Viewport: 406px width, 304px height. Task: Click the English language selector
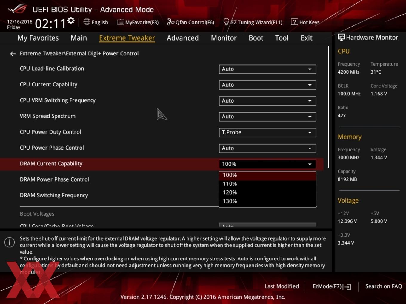96,22
